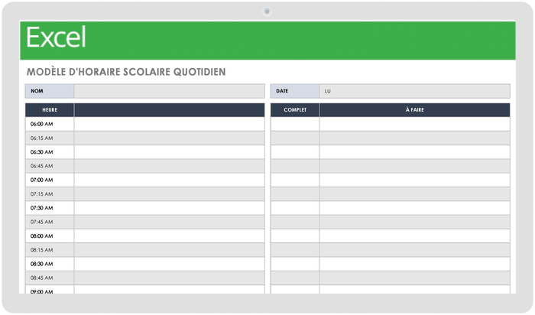Click the DATE label cell

pos(295,91)
